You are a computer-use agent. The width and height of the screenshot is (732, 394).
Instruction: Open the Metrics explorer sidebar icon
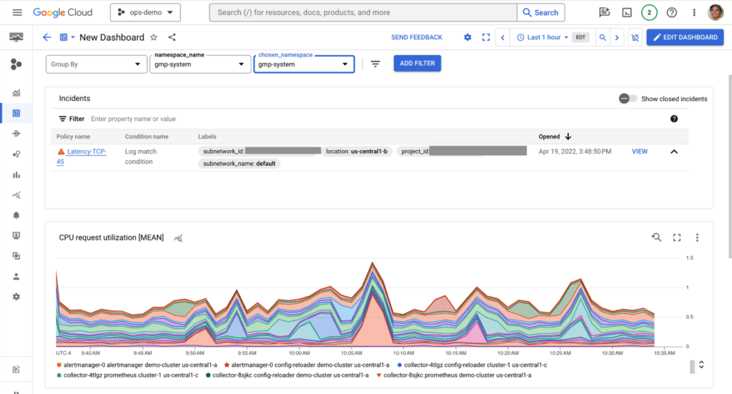click(x=16, y=174)
